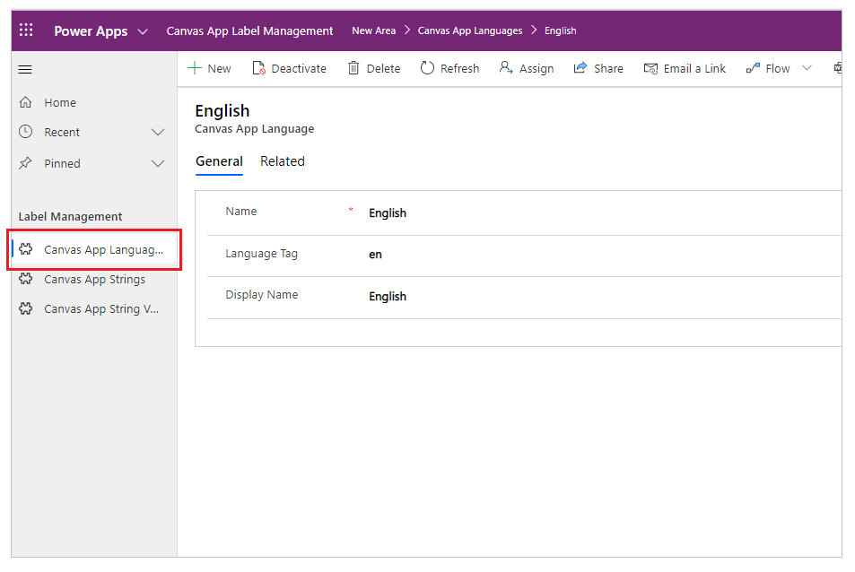
Task: Open the Flow dropdown arrow
Action: tap(807, 68)
